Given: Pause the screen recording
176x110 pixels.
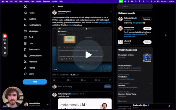Looking at the screenshot, I should point(5,43).
